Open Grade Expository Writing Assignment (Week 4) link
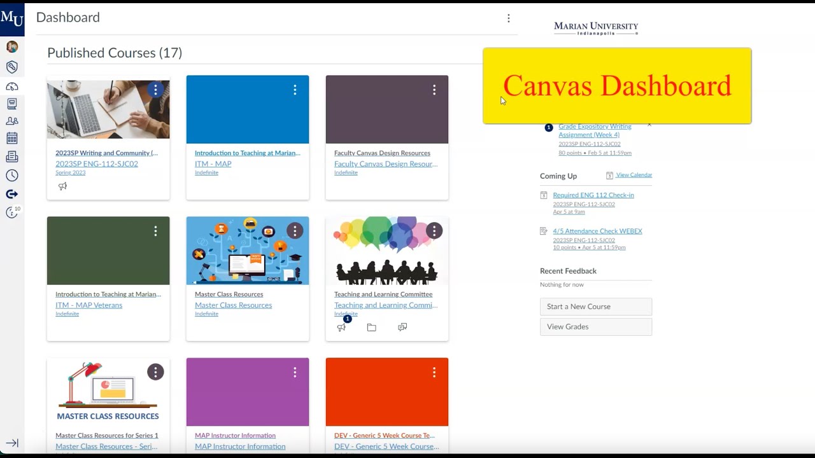Viewport: 815px width, 458px height. [x=595, y=130]
